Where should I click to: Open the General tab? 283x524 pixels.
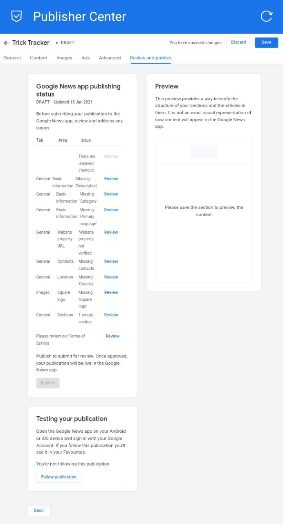coord(12,58)
